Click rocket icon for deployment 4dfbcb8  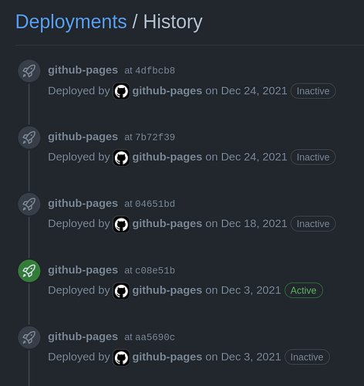pyautogui.click(x=29, y=71)
